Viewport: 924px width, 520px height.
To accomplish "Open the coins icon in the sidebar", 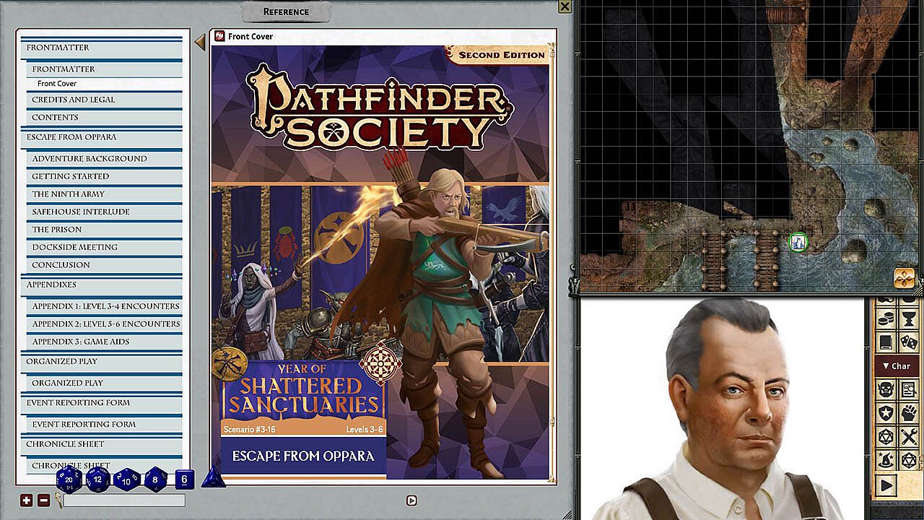I will tap(886, 318).
